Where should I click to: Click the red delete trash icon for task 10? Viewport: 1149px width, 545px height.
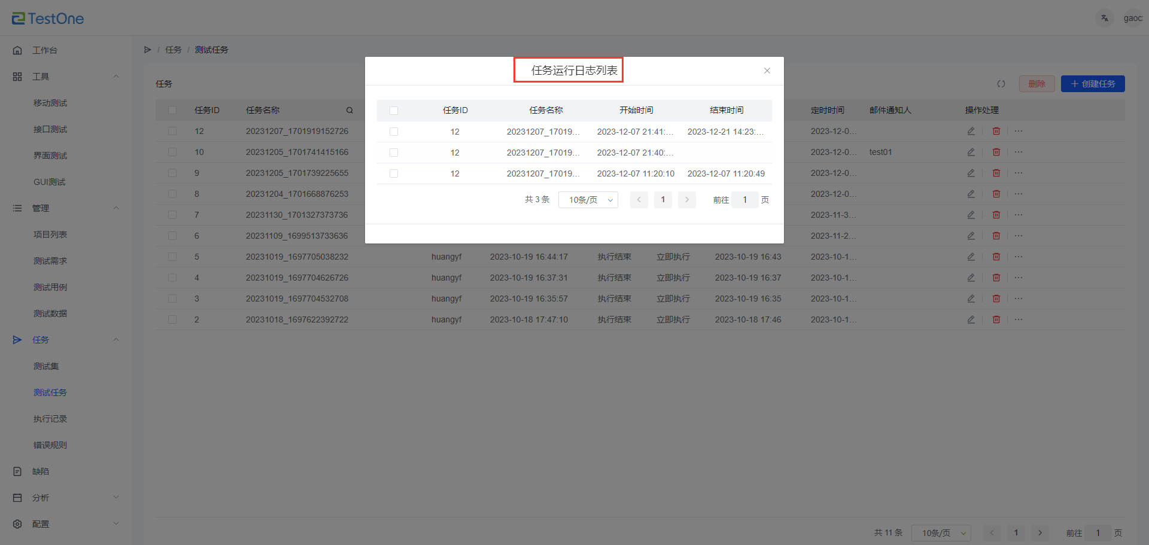996,152
